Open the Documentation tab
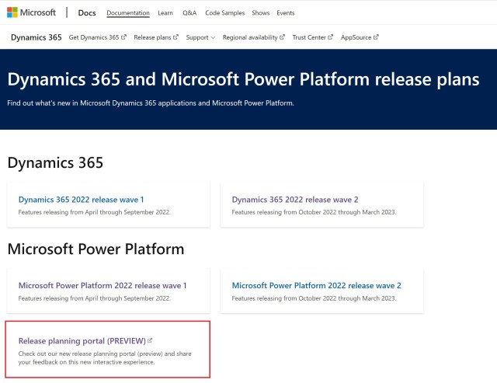 (128, 13)
